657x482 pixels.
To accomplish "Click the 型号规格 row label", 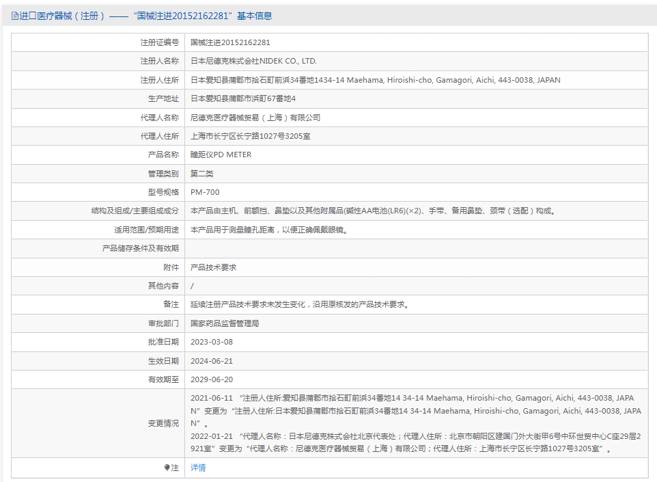I will tap(163, 192).
